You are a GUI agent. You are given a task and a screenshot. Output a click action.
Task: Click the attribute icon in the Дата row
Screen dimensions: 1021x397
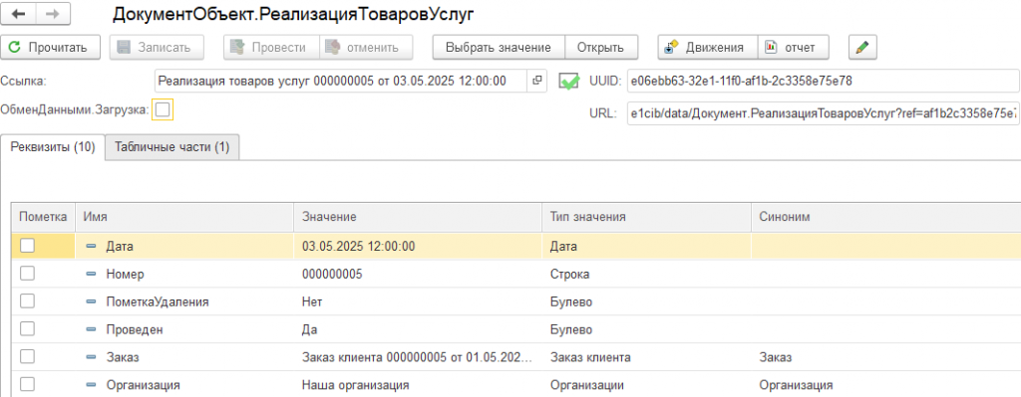tap(91, 246)
